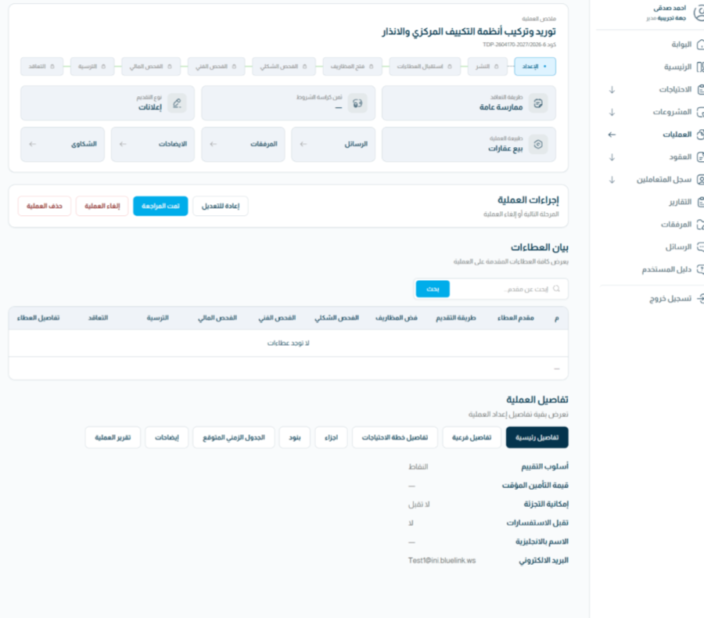This screenshot has height=618, width=704.
Task: Click the sidebar الرسائل chat icon
Action: pyautogui.click(x=700, y=247)
